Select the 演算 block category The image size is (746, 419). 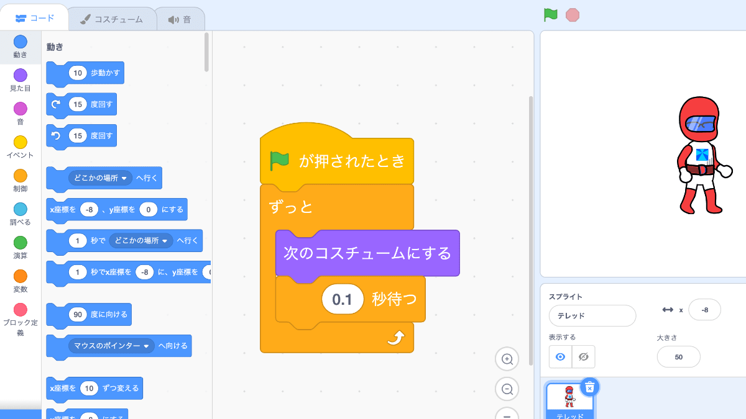tap(21, 248)
